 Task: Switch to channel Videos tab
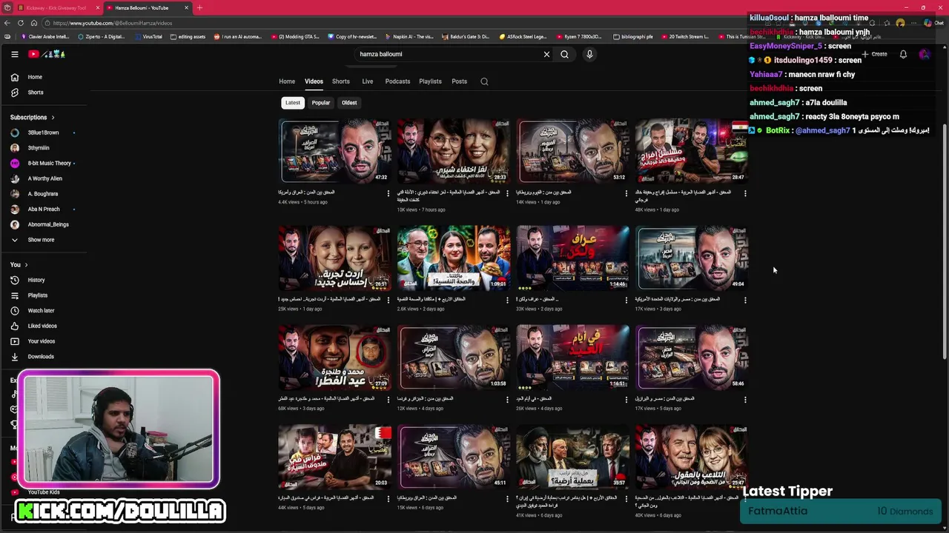[314, 81]
